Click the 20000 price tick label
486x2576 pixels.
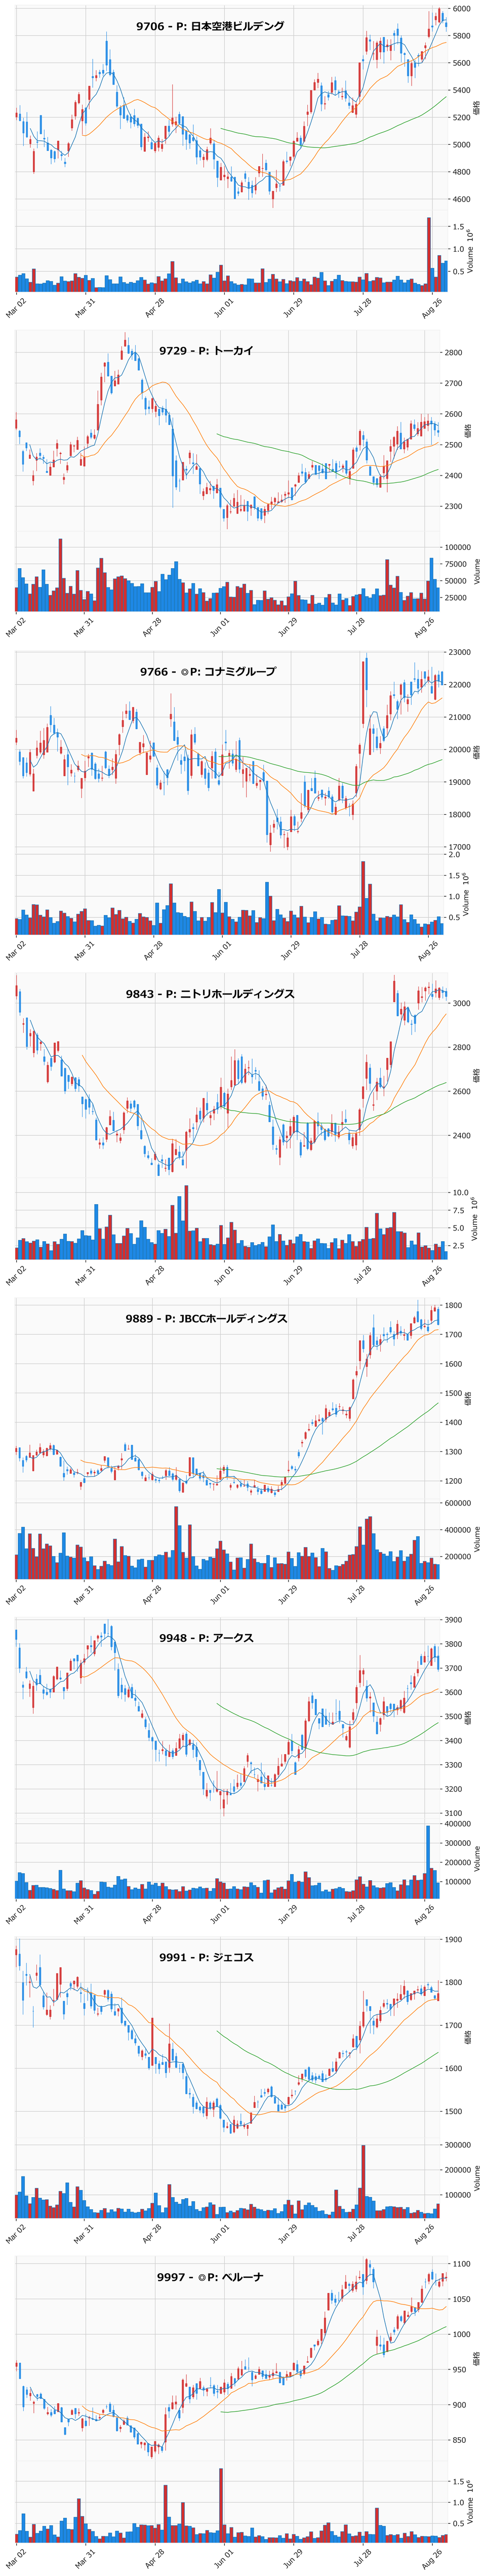(460, 750)
